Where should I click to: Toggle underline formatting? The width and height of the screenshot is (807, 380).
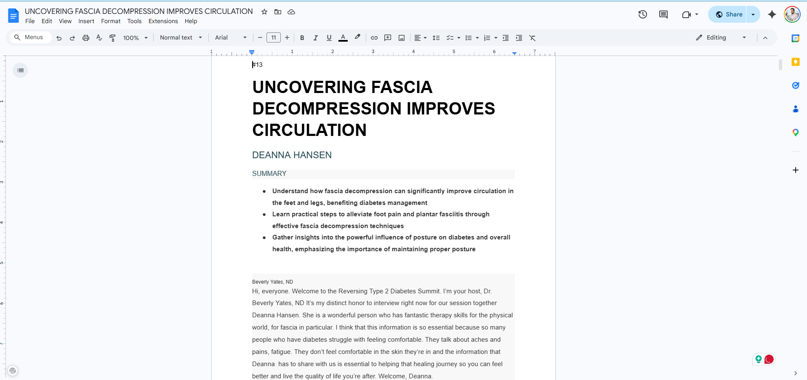click(329, 38)
